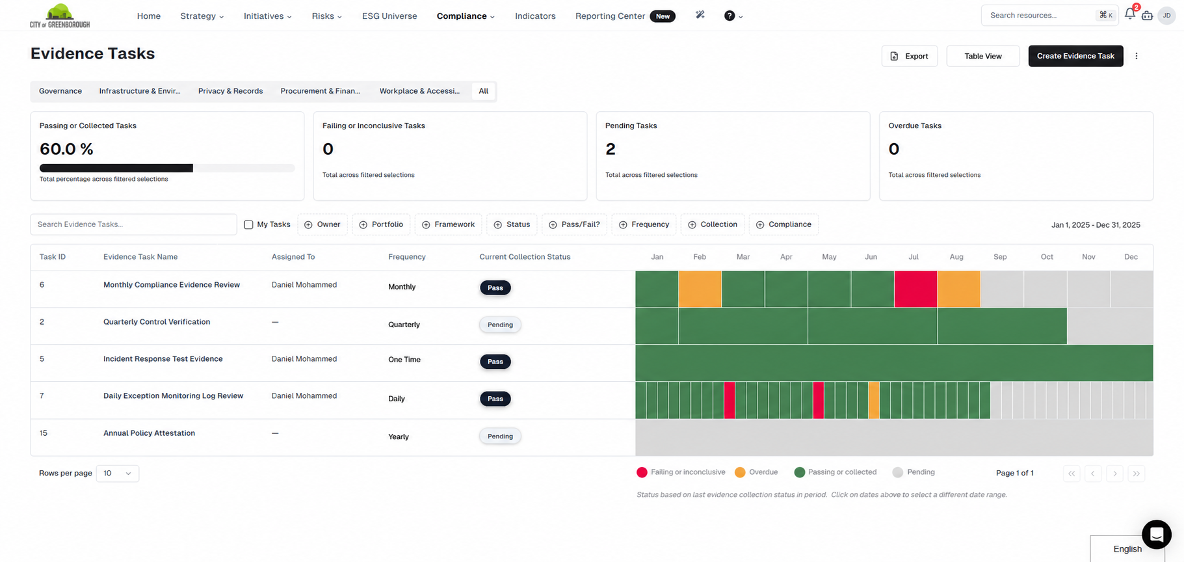The image size is (1184, 562).
Task: Click the Passing or Collected progress bar
Action: [167, 168]
